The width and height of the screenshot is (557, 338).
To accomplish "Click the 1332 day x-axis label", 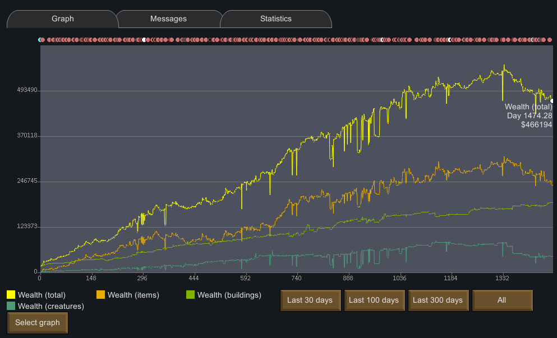I will pyautogui.click(x=502, y=278).
